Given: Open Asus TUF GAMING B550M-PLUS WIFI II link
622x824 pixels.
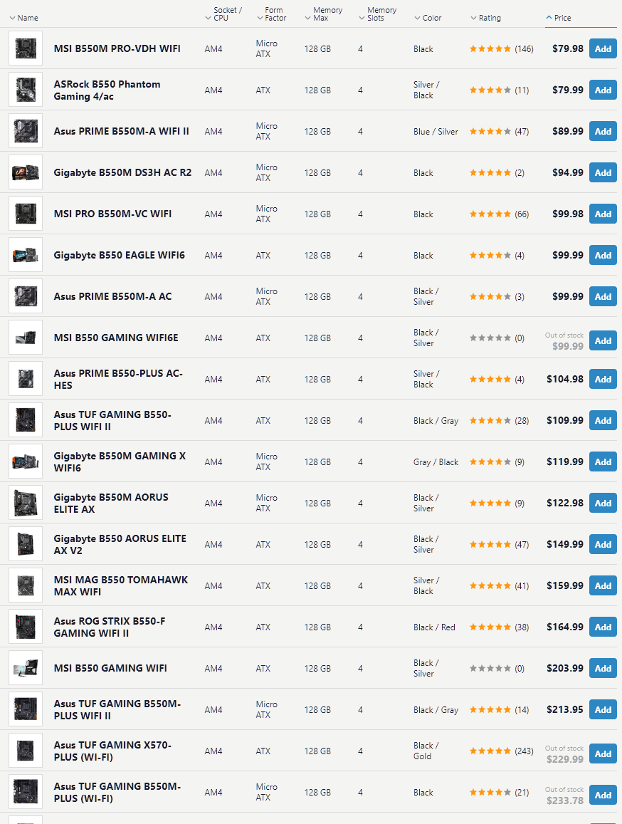Looking at the screenshot, I should (117, 709).
